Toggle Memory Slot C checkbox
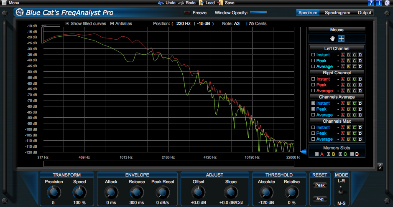Screen dimensions: 393x207 [340, 154]
